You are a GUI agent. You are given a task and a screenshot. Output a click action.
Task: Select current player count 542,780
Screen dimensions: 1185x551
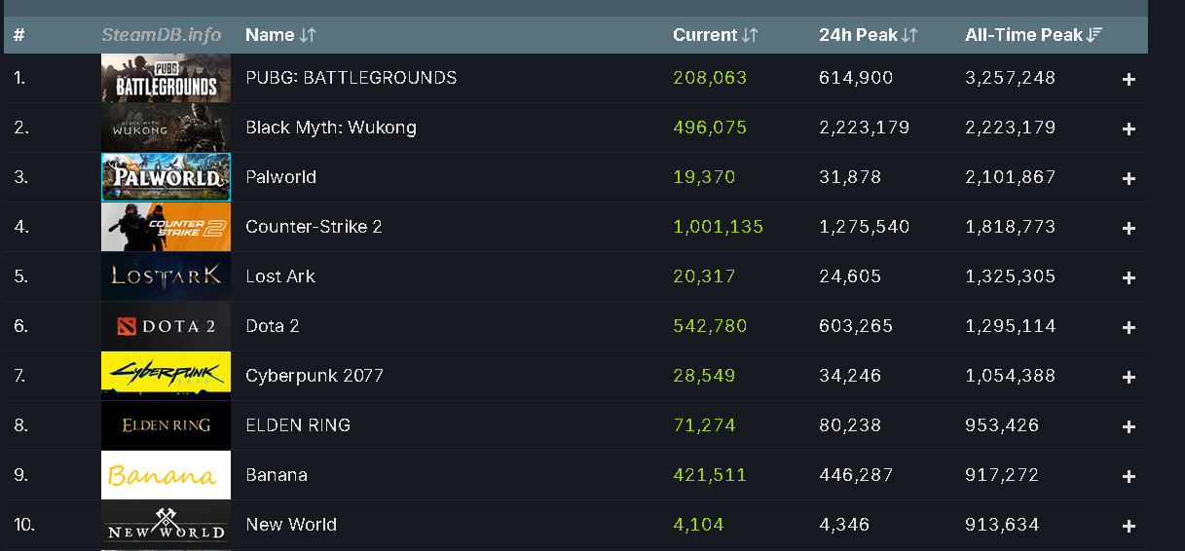pos(710,326)
